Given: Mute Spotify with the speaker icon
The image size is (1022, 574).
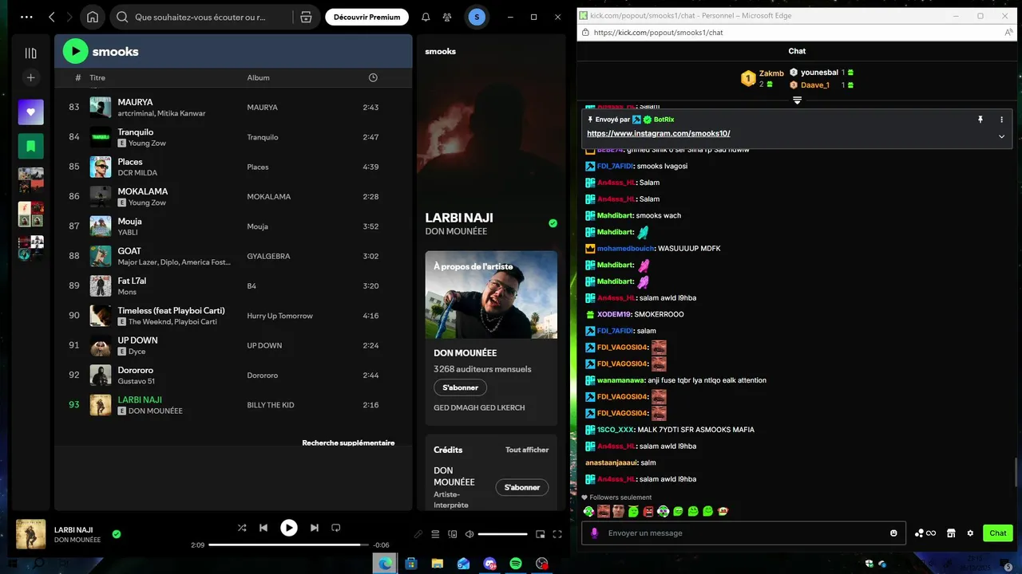Looking at the screenshot, I should point(469,534).
